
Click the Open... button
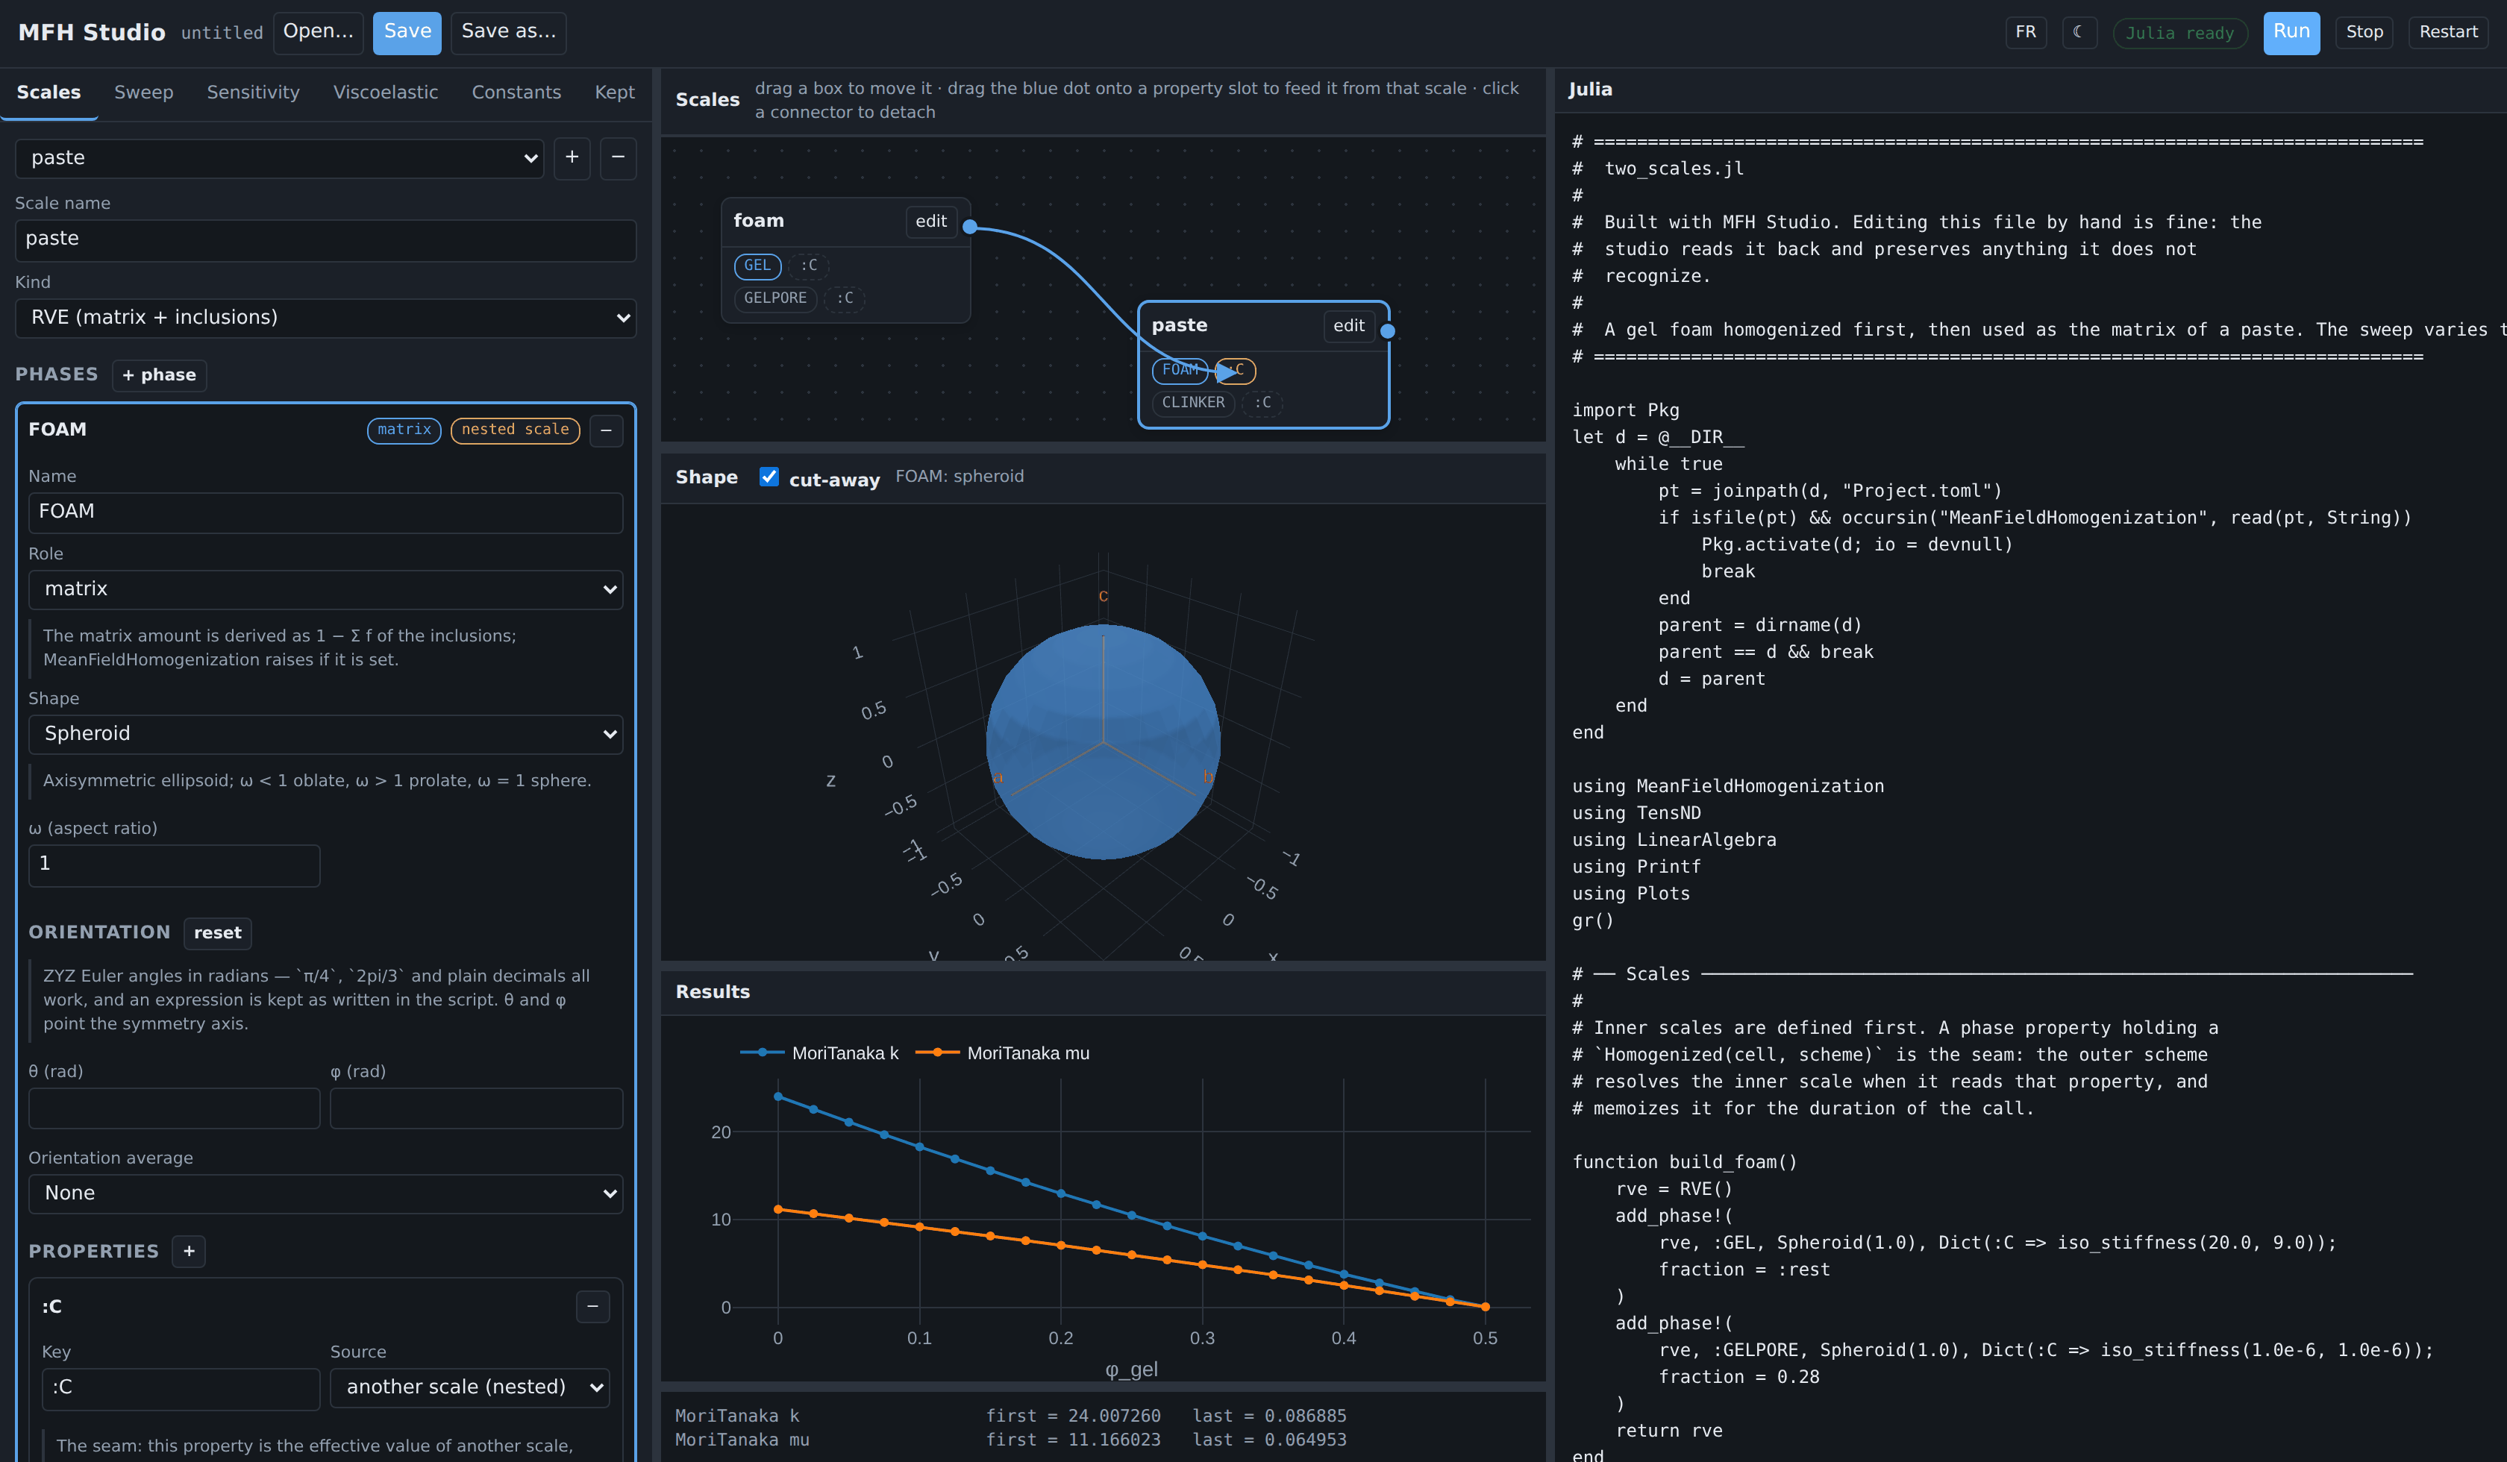pyautogui.click(x=317, y=33)
